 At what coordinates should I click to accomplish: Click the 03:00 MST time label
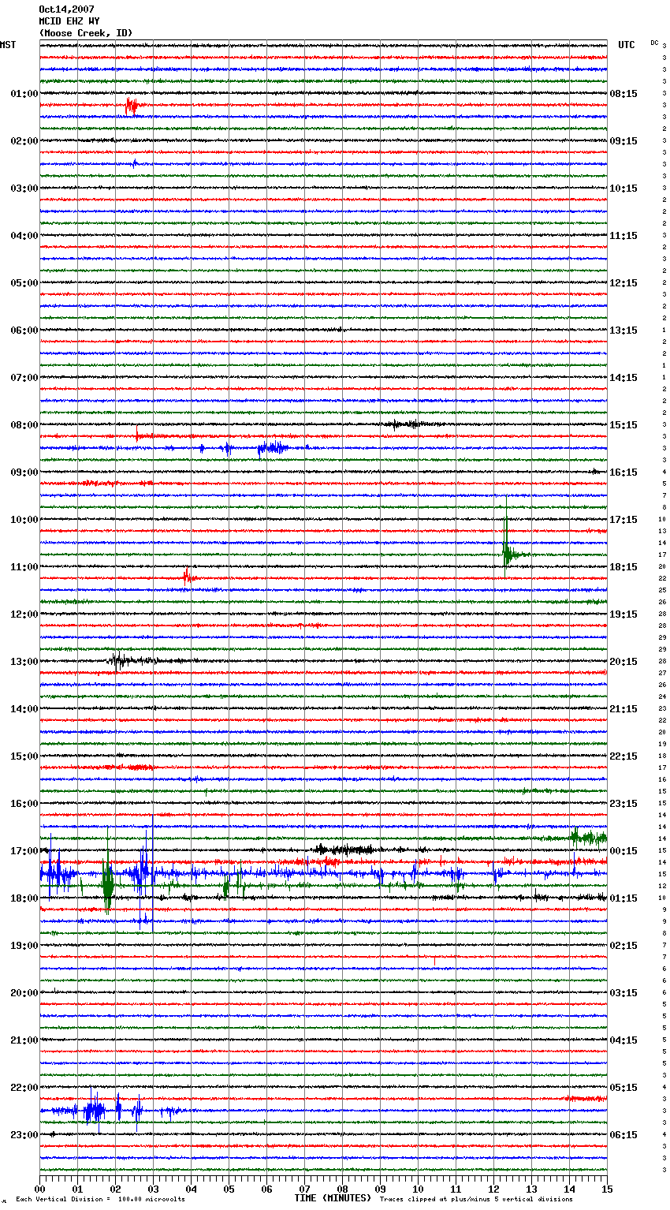coord(24,189)
